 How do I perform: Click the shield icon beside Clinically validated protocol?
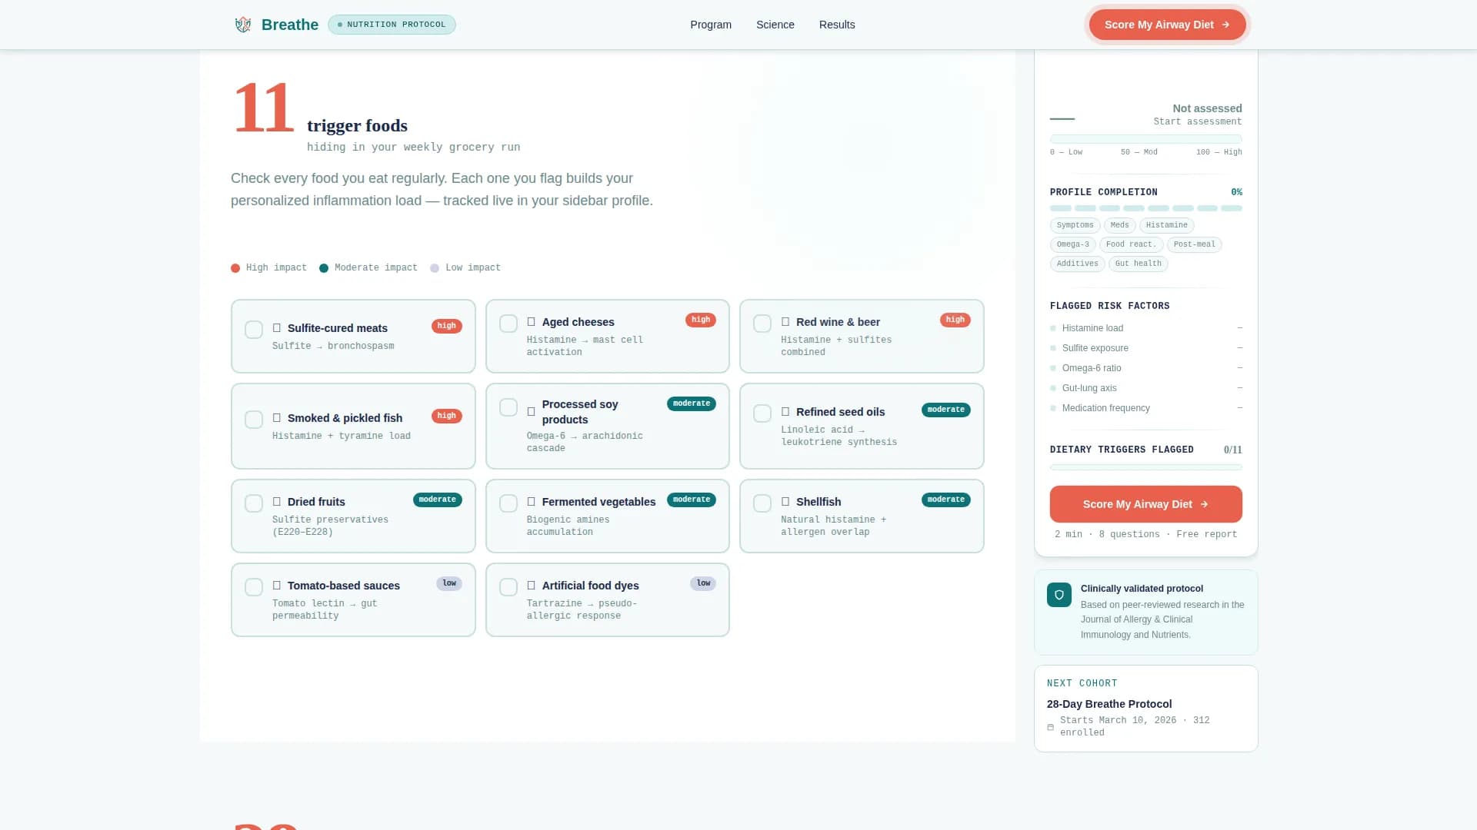[x=1059, y=595]
